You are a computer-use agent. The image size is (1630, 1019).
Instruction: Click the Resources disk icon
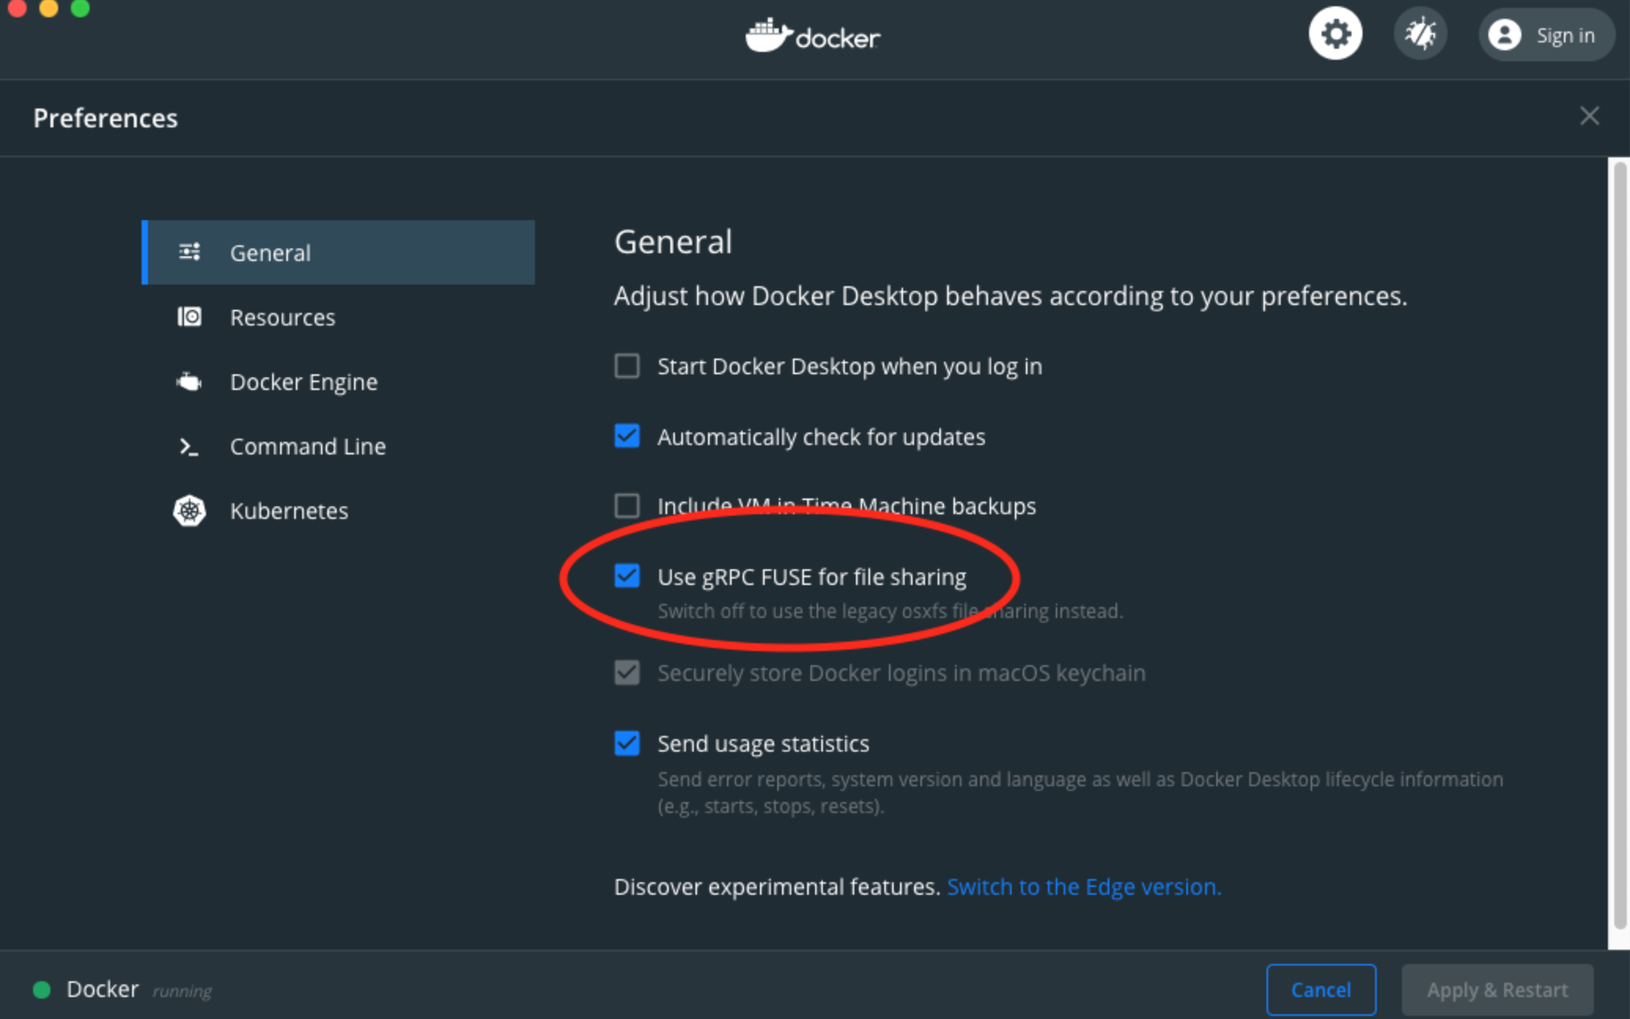tap(189, 316)
